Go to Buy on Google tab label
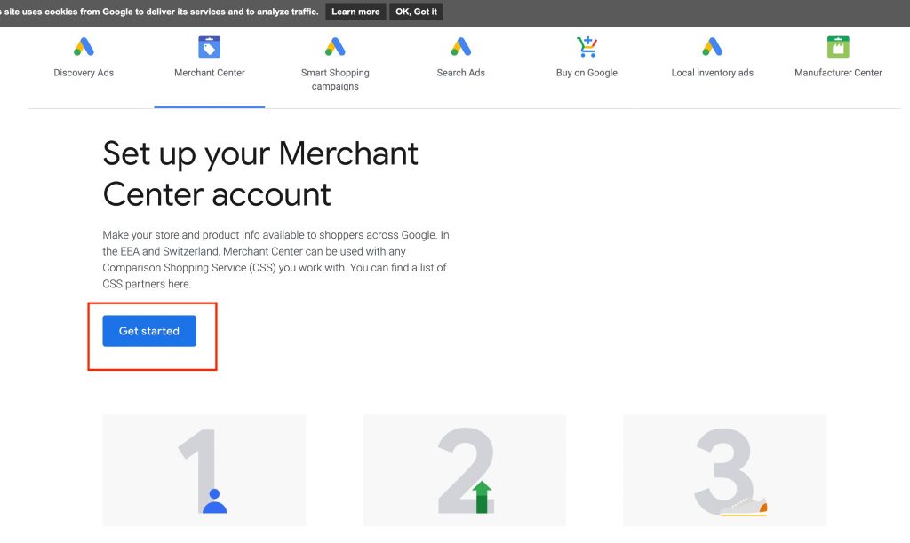 587,73
